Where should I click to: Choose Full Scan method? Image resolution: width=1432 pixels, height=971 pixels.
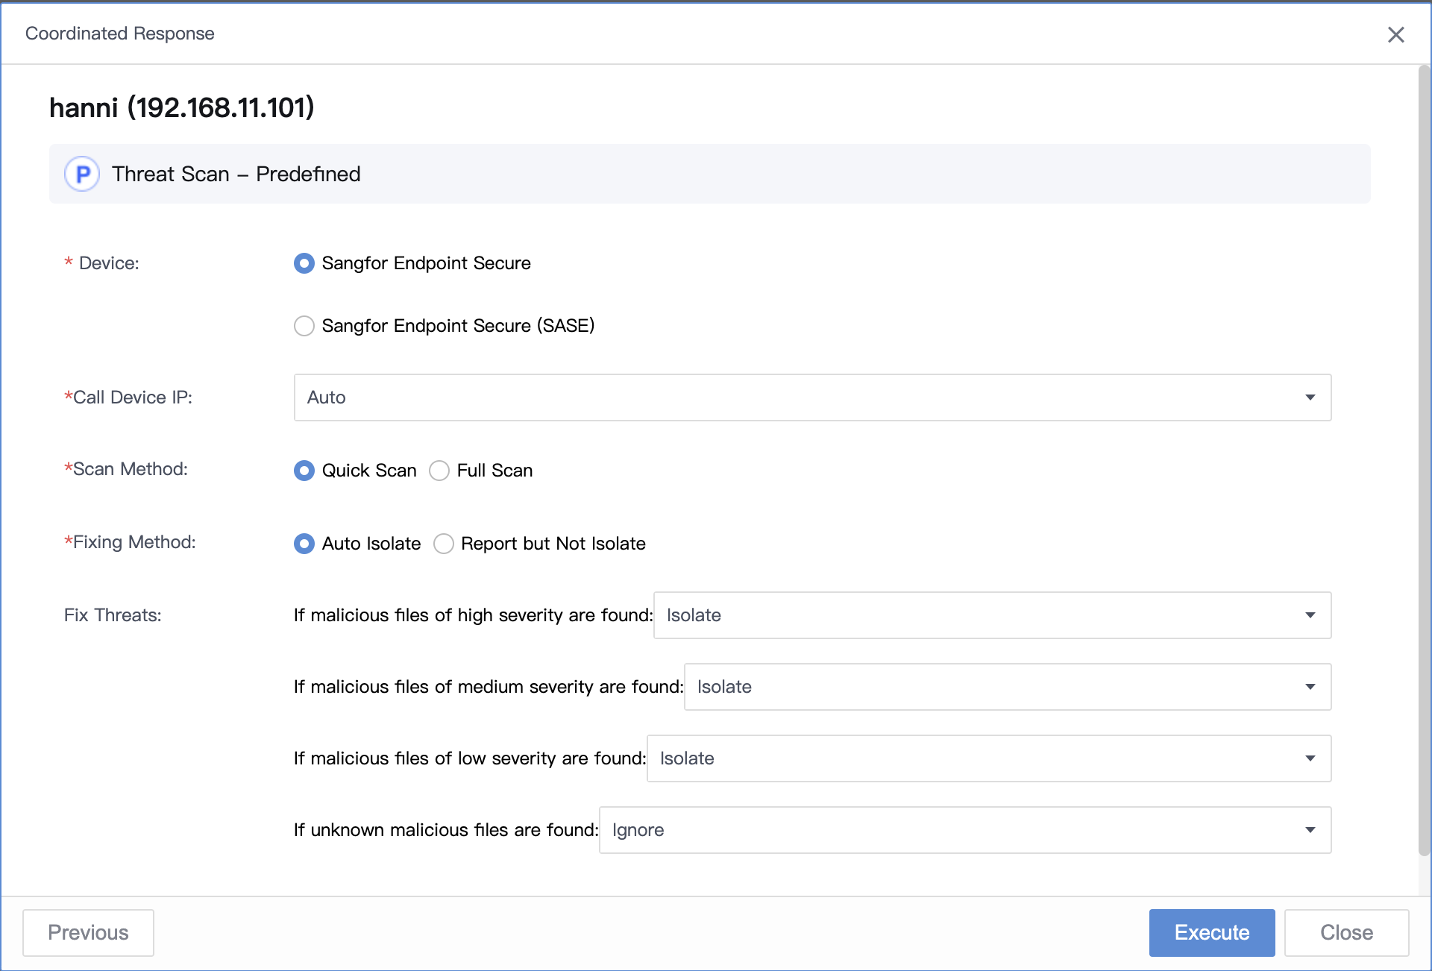coord(439,471)
